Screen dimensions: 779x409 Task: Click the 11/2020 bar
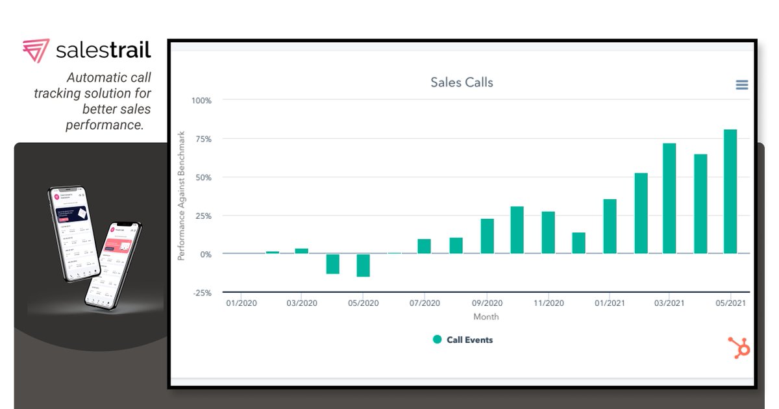click(x=549, y=232)
